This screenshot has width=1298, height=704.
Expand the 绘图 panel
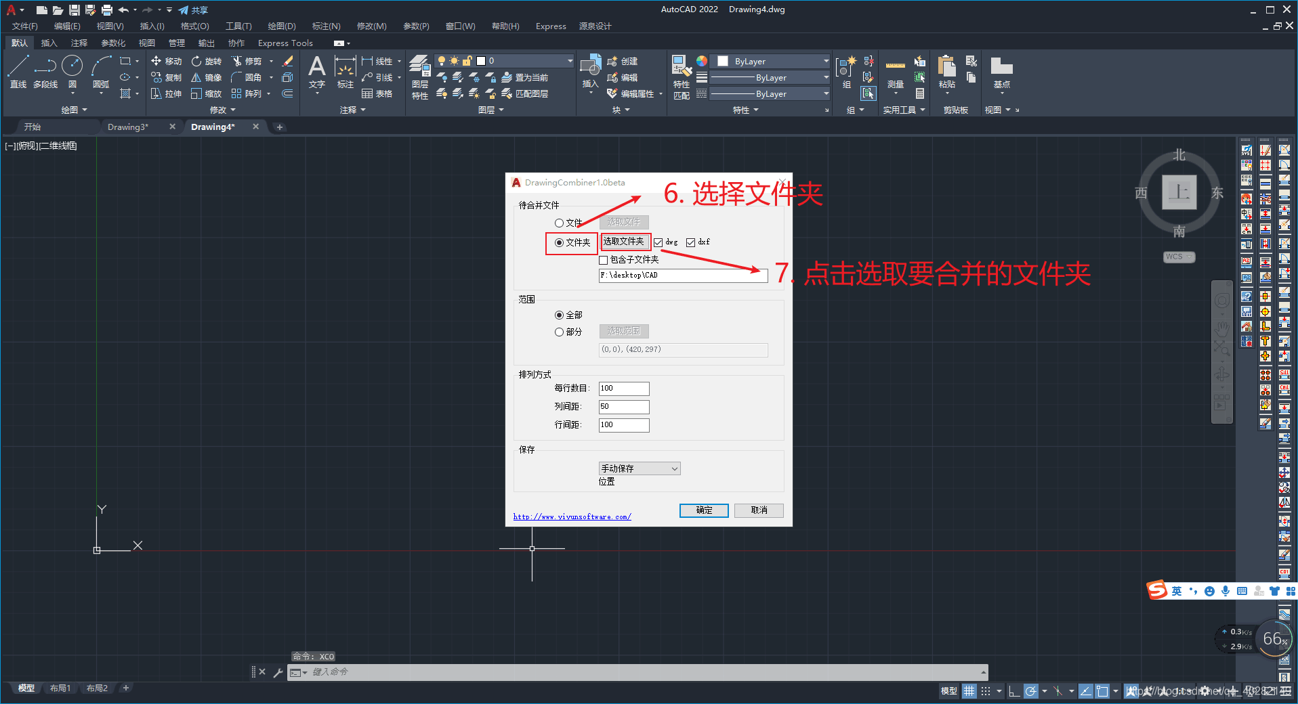(x=75, y=110)
